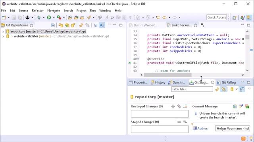Screen dimensions: 254x142
Task: Navigate back with yellow left arrow
Action: 164,17
